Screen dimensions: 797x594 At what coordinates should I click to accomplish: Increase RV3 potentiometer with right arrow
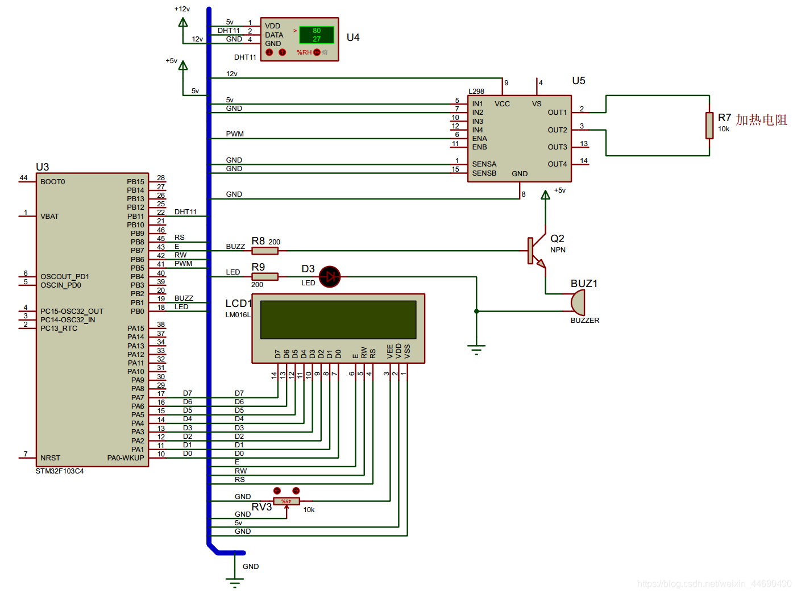[296, 491]
